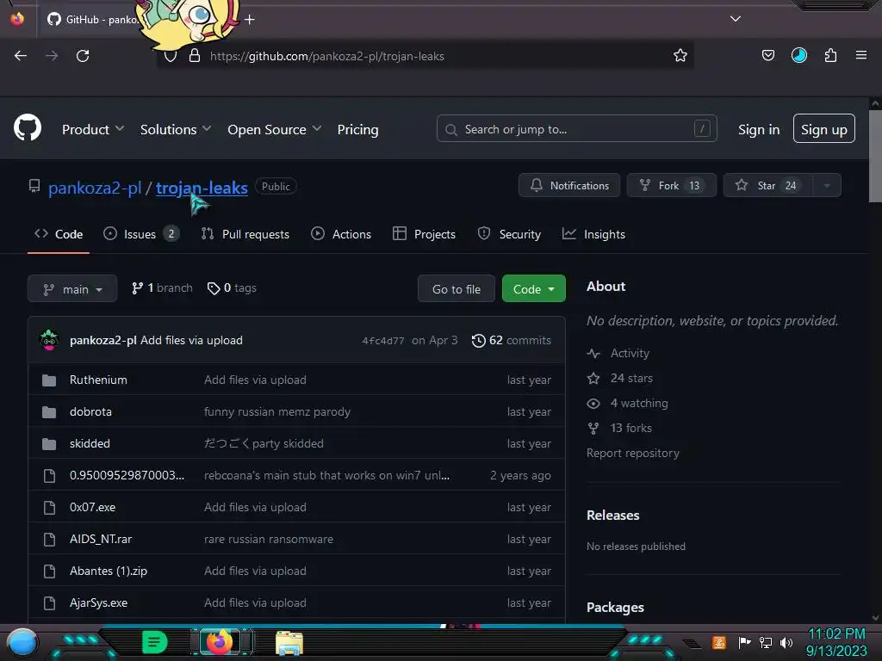Click the Report repository link
The width and height of the screenshot is (882, 661).
[x=633, y=453]
